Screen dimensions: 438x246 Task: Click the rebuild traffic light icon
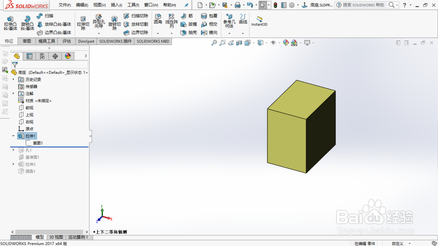pyautogui.click(x=276, y=5)
